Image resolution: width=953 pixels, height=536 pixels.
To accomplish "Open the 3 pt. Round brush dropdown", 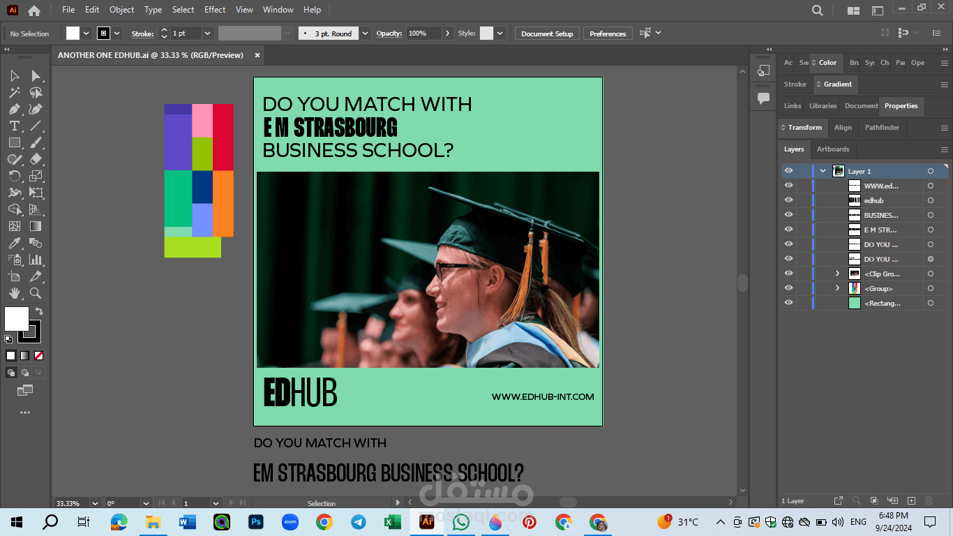I will coord(365,33).
